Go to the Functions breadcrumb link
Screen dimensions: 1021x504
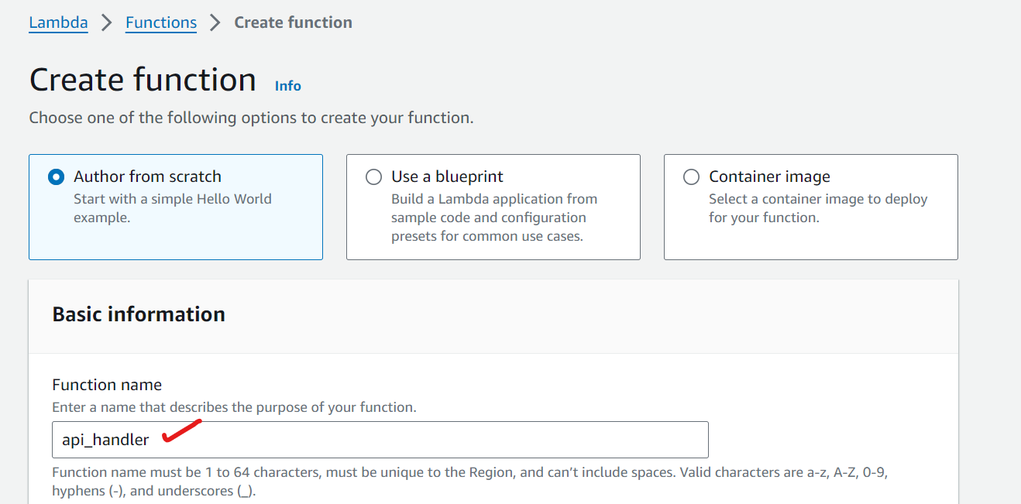[161, 22]
